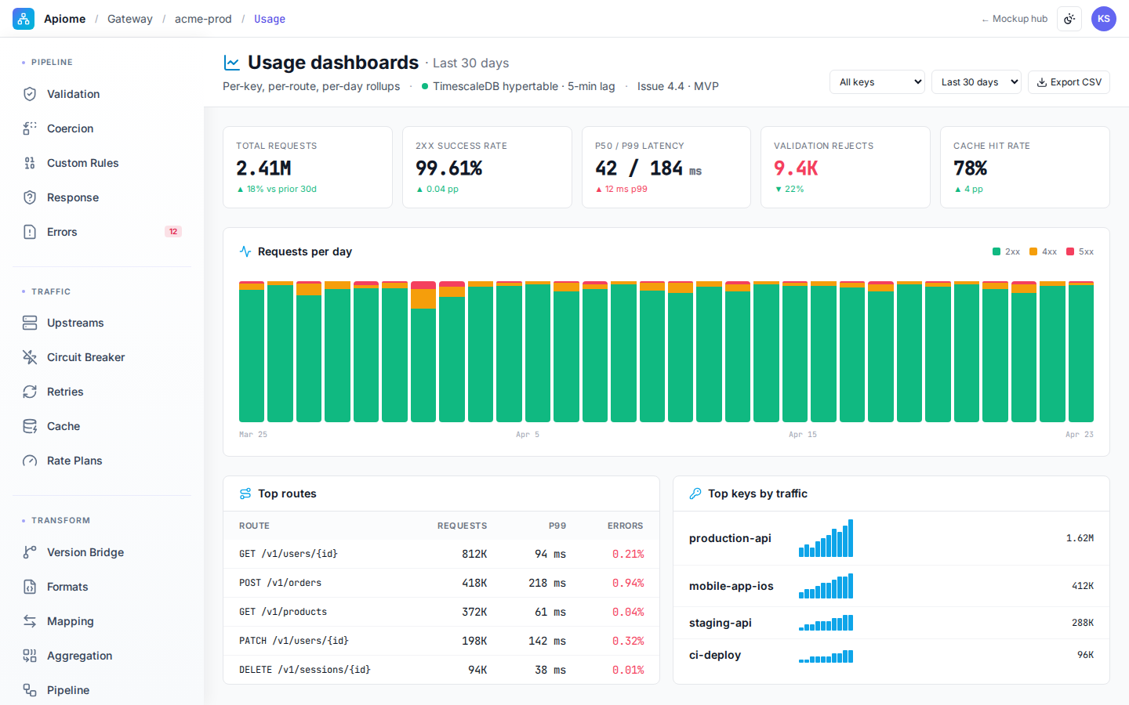Click the Errors badge showing 12
The height and width of the screenshot is (705, 1129).
pyautogui.click(x=173, y=232)
